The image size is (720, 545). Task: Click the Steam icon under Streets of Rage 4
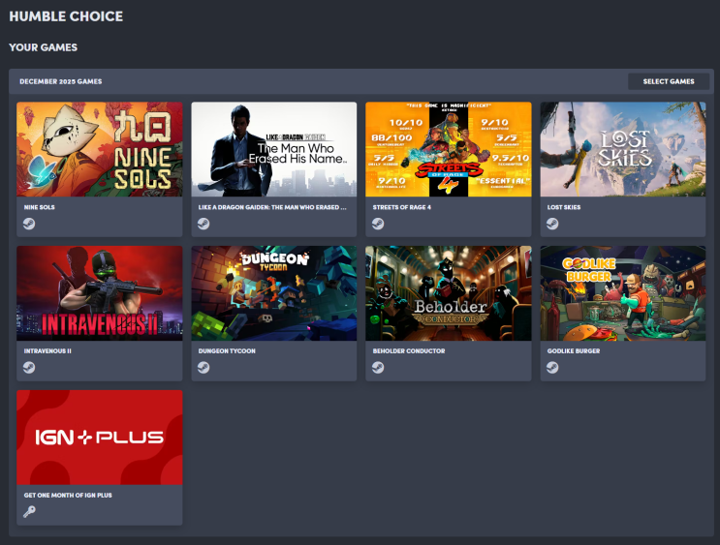pyautogui.click(x=378, y=224)
